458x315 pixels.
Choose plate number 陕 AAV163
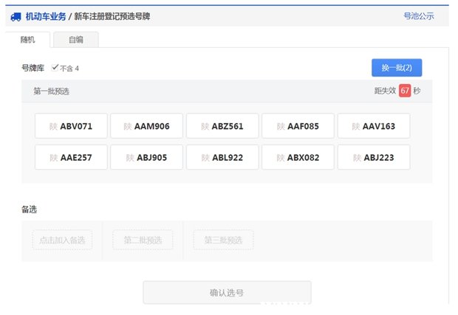click(374, 126)
